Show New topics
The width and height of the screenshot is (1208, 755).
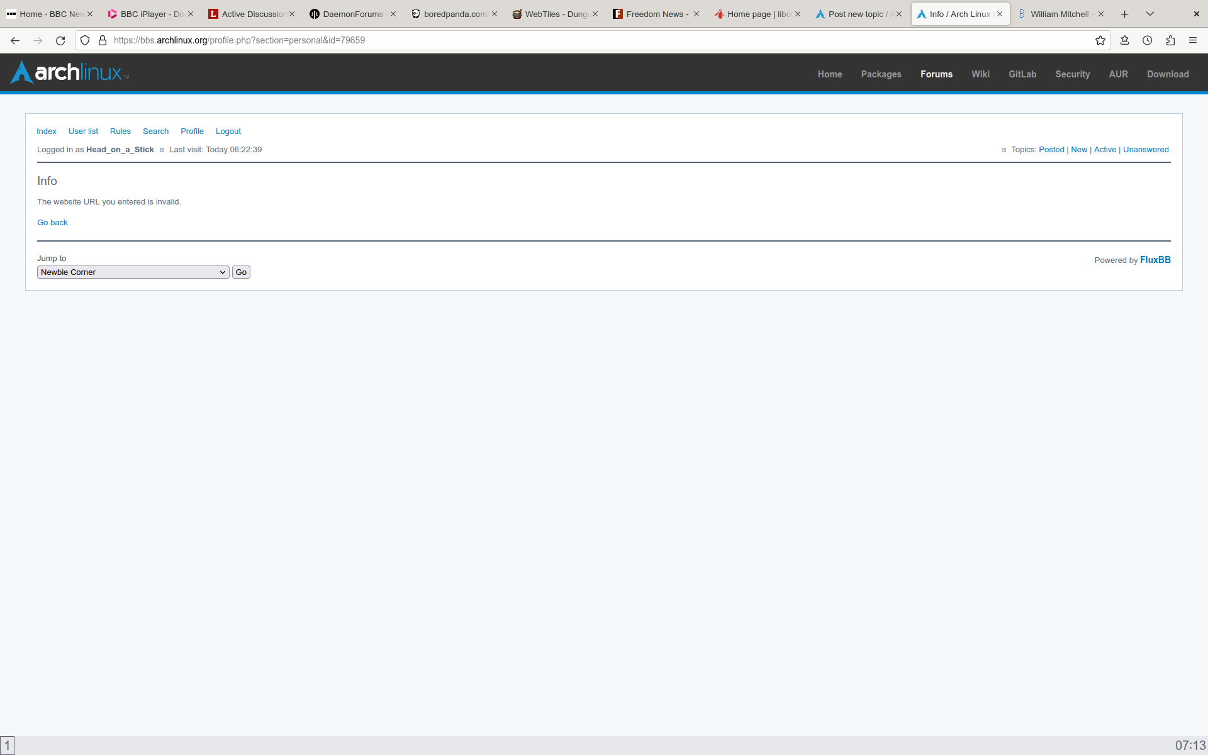(x=1079, y=150)
